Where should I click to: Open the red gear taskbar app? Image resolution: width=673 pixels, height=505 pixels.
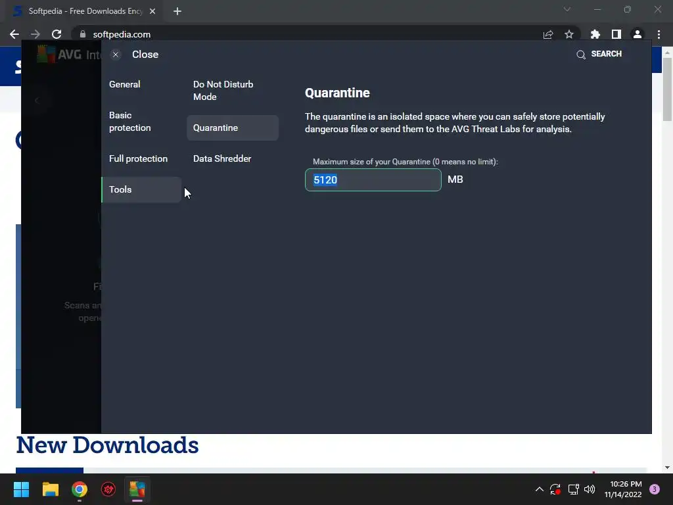point(108,489)
